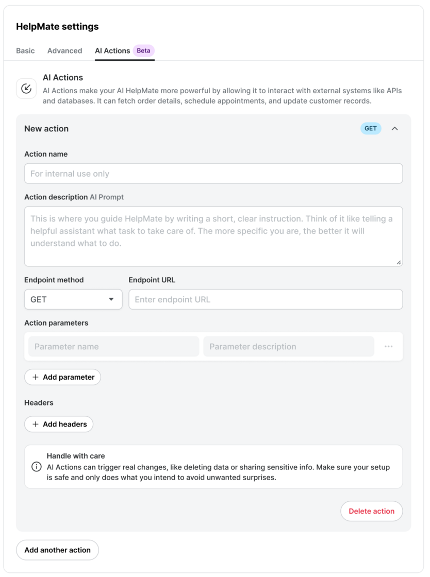Click into the Endpoint URL field

click(266, 299)
